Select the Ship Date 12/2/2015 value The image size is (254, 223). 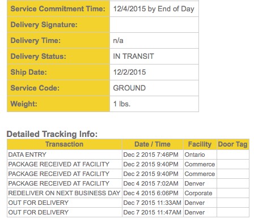click(x=129, y=72)
